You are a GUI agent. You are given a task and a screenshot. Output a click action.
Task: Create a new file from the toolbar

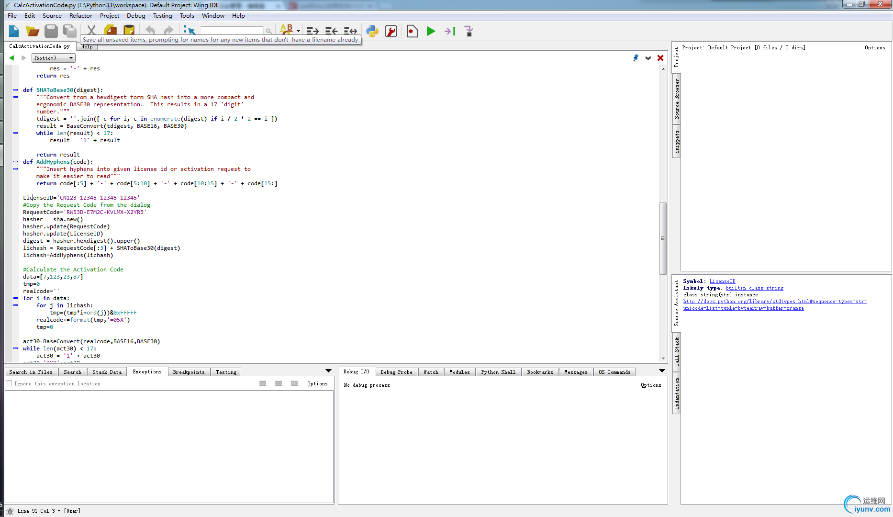point(14,31)
